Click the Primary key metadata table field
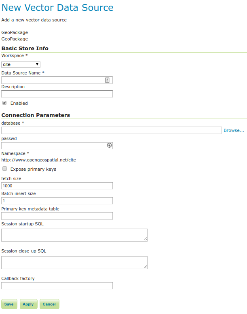Screen dimensions: 247x314 pyautogui.click(x=57, y=216)
